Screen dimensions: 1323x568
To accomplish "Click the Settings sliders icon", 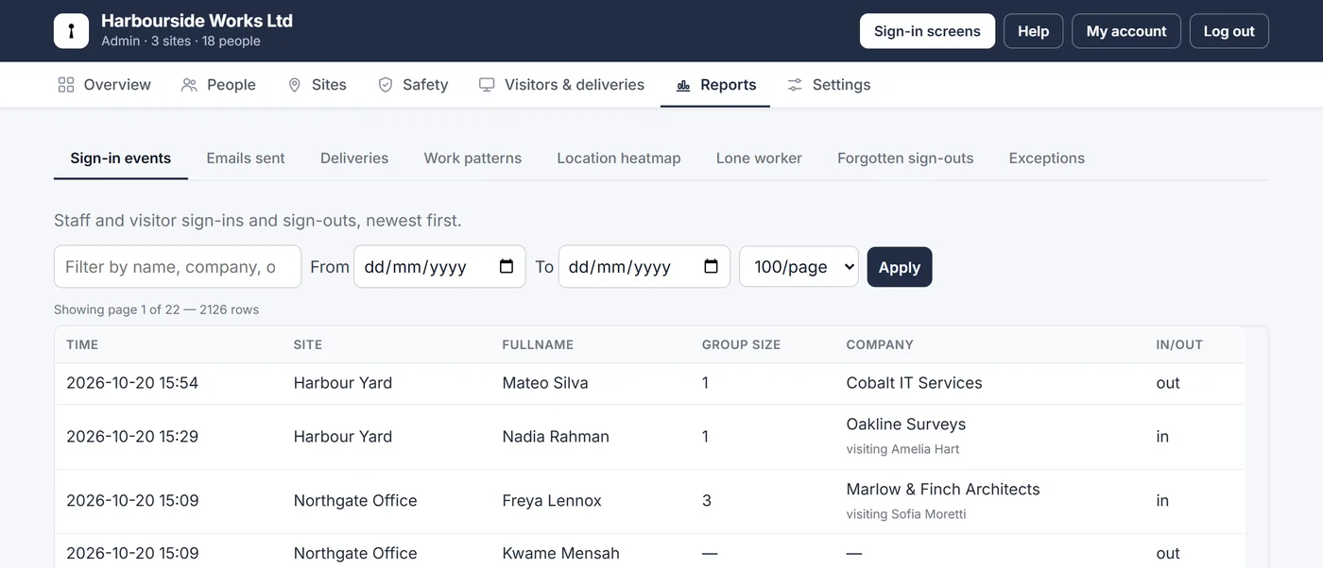I will pos(795,85).
